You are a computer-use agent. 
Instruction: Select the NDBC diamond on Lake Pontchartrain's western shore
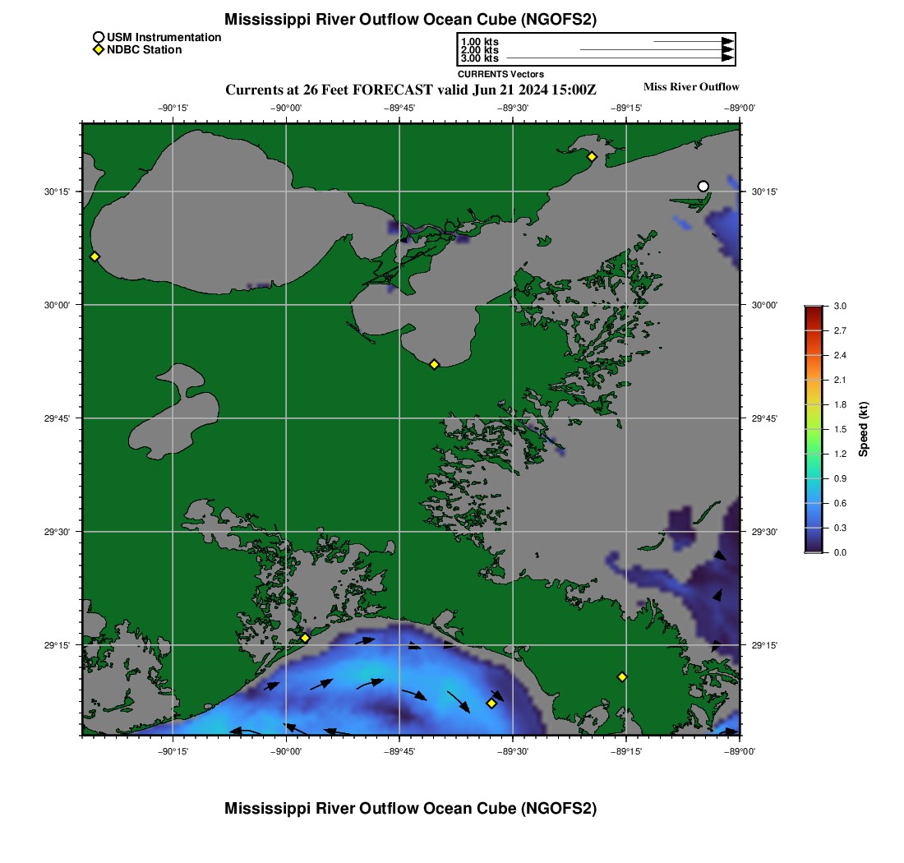(x=95, y=256)
